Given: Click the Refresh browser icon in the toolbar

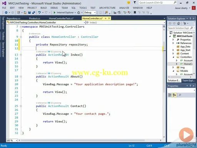Looking at the screenshot, I should pyautogui.click(x=78, y=12).
